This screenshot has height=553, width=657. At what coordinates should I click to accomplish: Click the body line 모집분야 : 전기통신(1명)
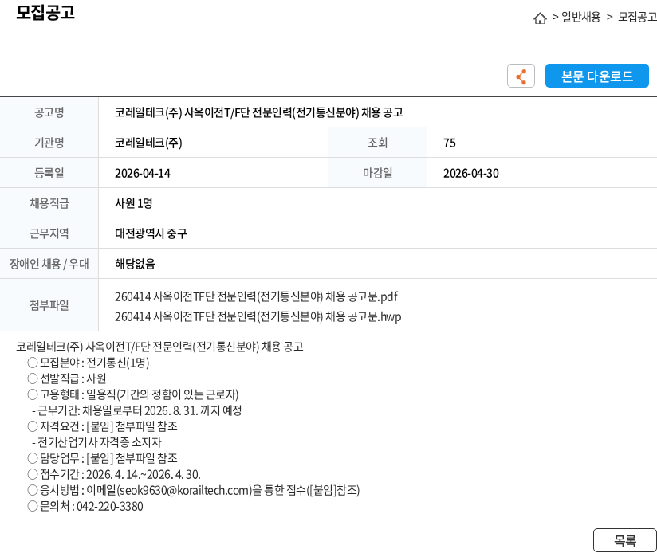89,363
